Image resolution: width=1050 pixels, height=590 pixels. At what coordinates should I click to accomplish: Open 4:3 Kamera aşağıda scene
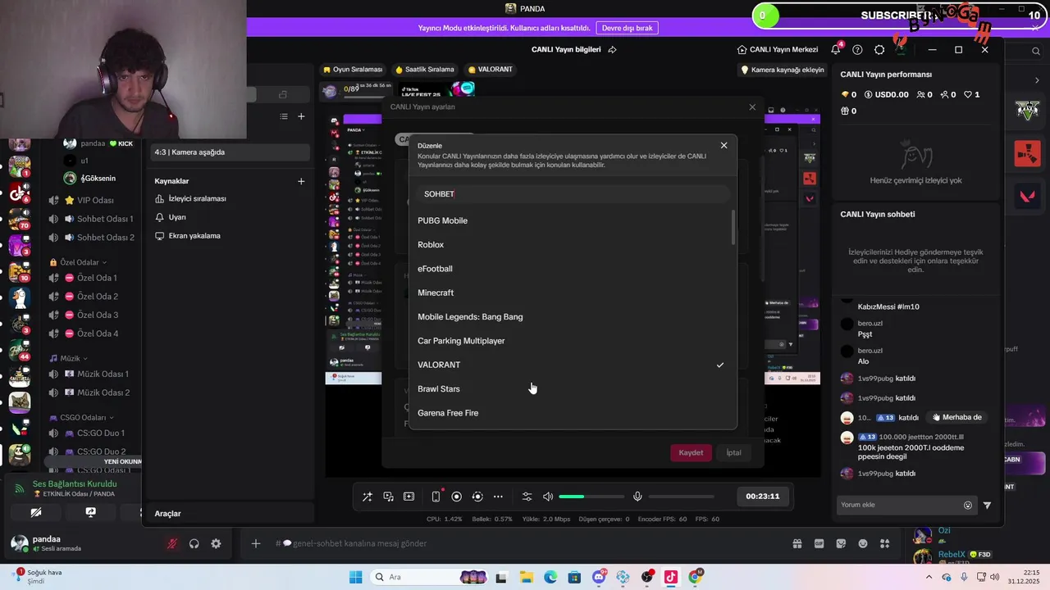(x=231, y=152)
